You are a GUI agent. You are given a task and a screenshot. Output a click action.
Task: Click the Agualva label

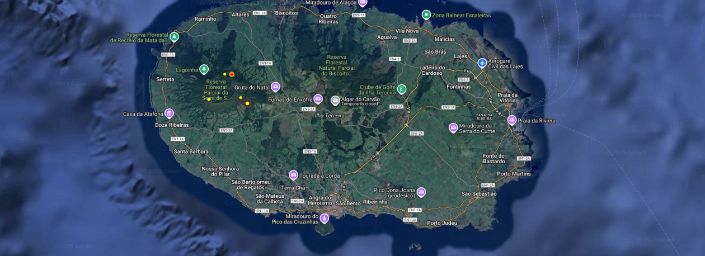coord(387,37)
